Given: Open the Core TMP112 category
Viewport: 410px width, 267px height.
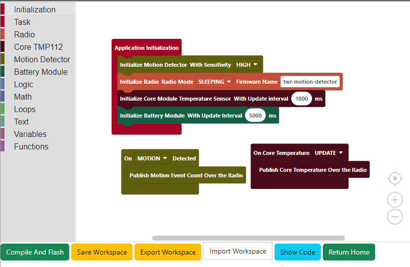Looking at the screenshot, I should (x=38, y=47).
